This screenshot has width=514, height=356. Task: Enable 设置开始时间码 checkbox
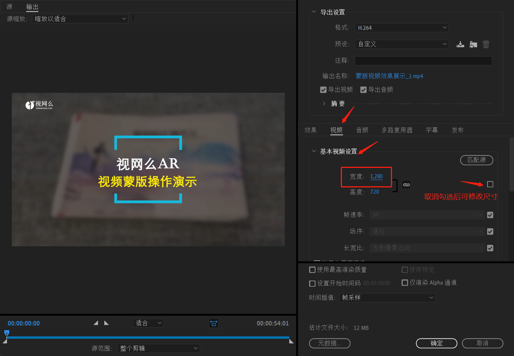(312, 283)
